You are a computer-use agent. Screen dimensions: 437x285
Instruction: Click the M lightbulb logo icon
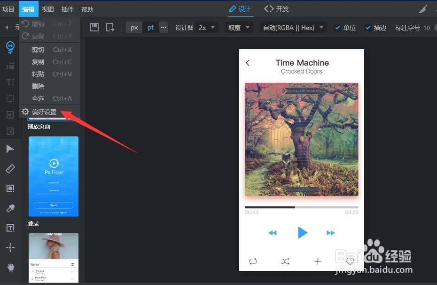[x=10, y=47]
